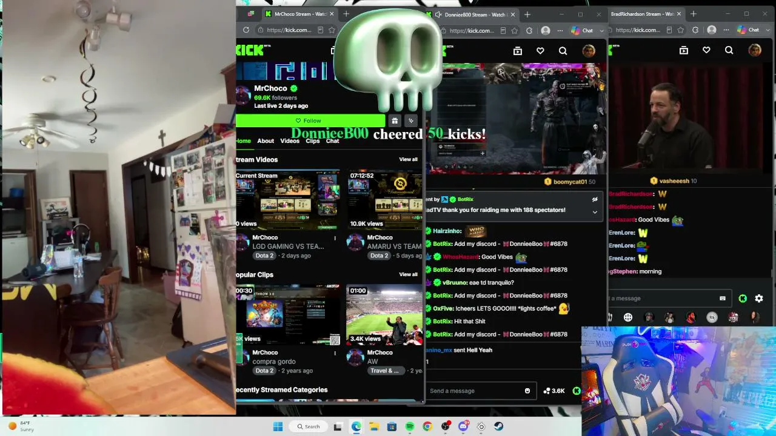
Task: Open the user avatar menu in DonnieeB00 window
Action: click(588, 51)
